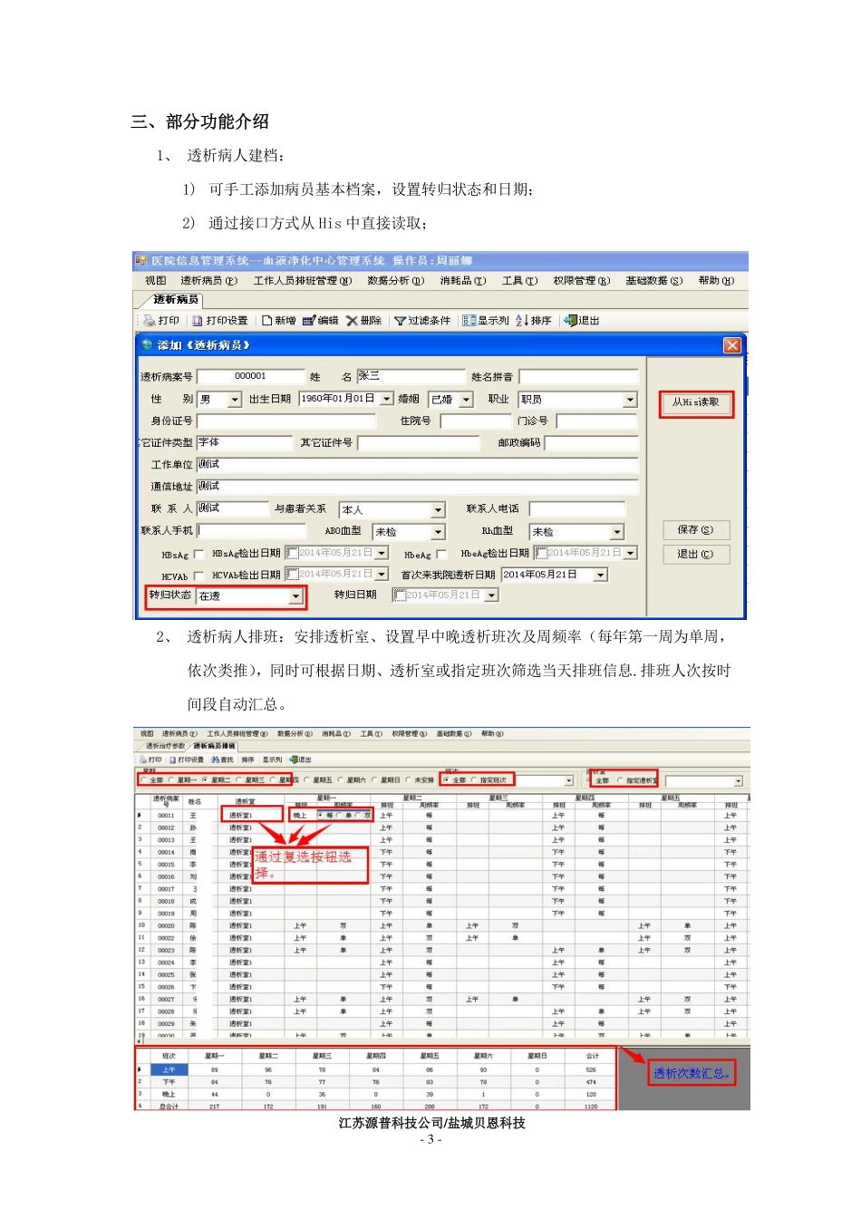
Task: Open 打印设置 in the 透析病员 toolbar
Action: coord(220,321)
